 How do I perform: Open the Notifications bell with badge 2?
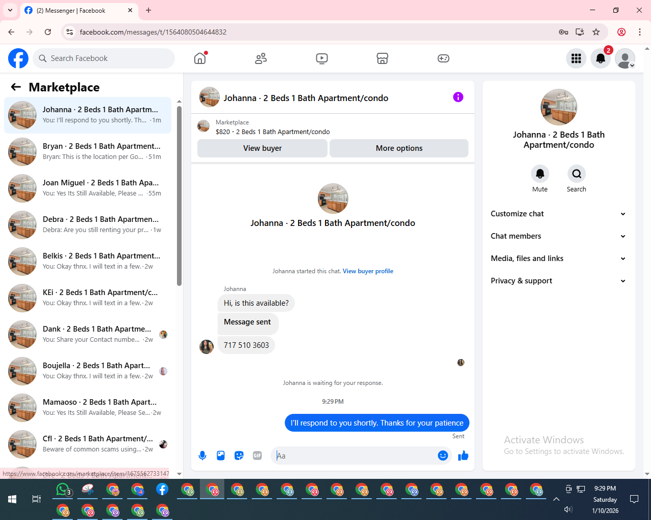coord(601,58)
